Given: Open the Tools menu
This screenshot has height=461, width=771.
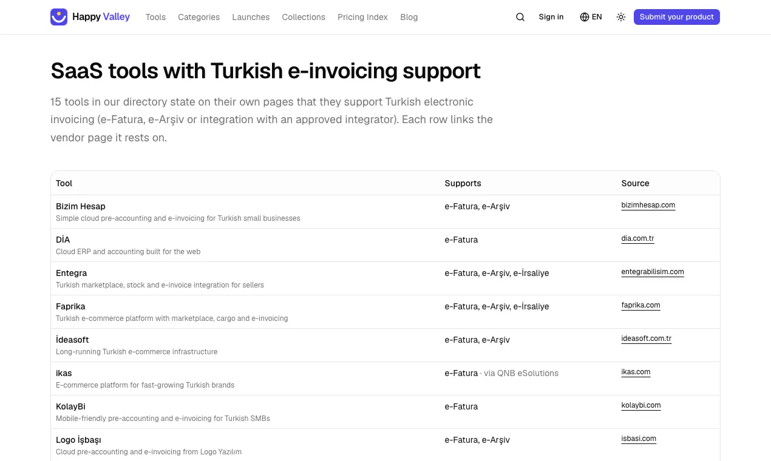Looking at the screenshot, I should [x=155, y=17].
